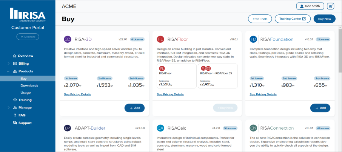Click the ADAPT-Builder BP product icon

68,128
